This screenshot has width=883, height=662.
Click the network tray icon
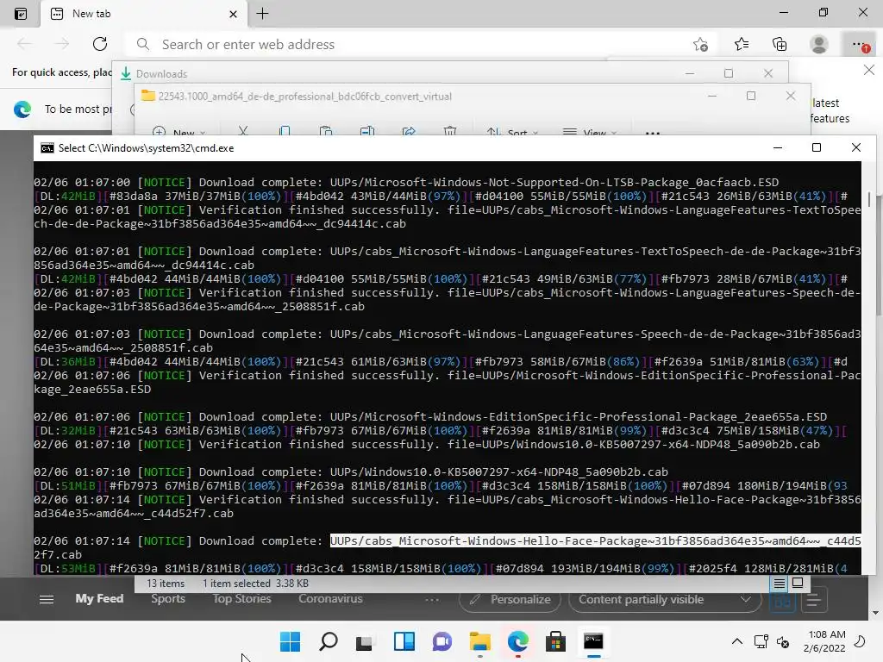(761, 641)
